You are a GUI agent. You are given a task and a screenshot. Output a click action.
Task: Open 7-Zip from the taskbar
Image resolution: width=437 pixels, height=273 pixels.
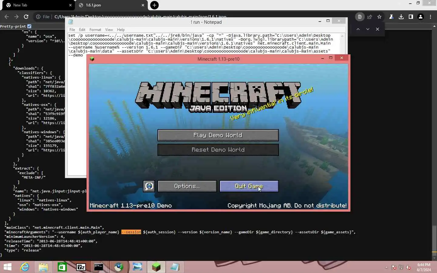[81, 267]
